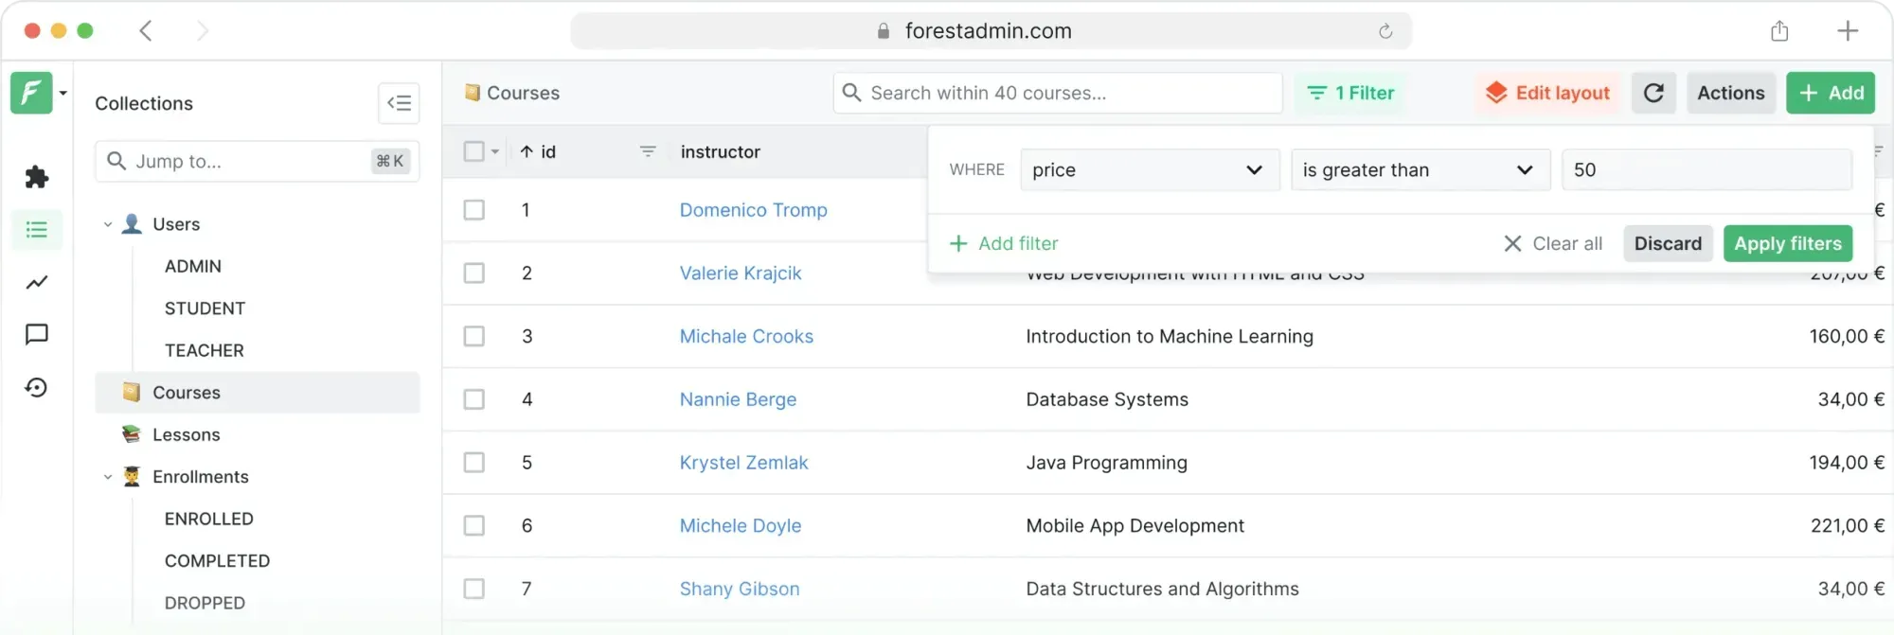Click the Edit layout button
Screen dimensions: 1894x635
click(x=1547, y=93)
